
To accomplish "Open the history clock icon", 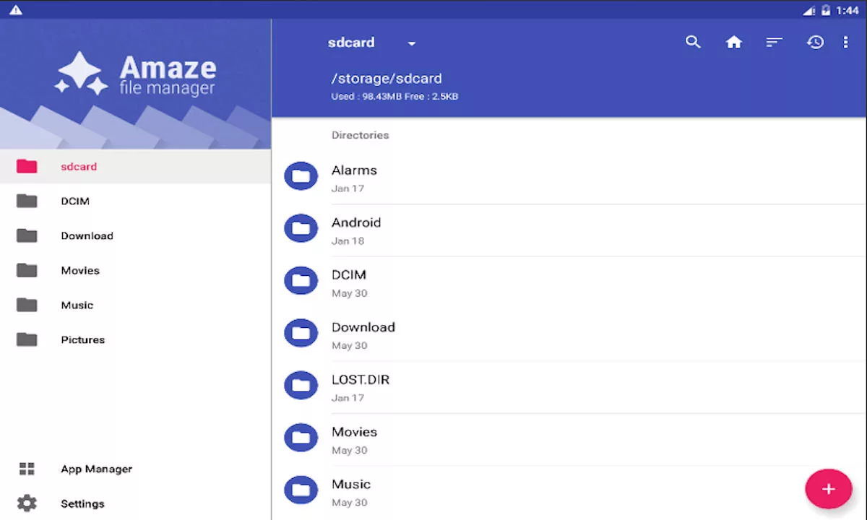I will click(815, 43).
